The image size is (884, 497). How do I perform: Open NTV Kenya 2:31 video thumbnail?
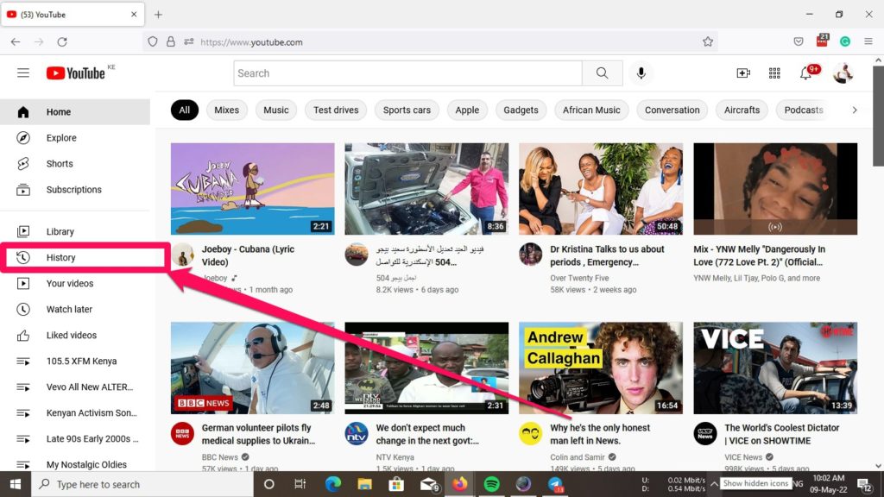426,368
